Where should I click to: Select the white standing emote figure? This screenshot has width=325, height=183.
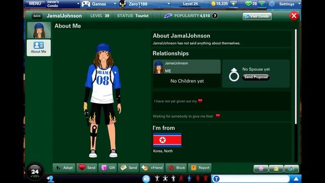point(173,178)
